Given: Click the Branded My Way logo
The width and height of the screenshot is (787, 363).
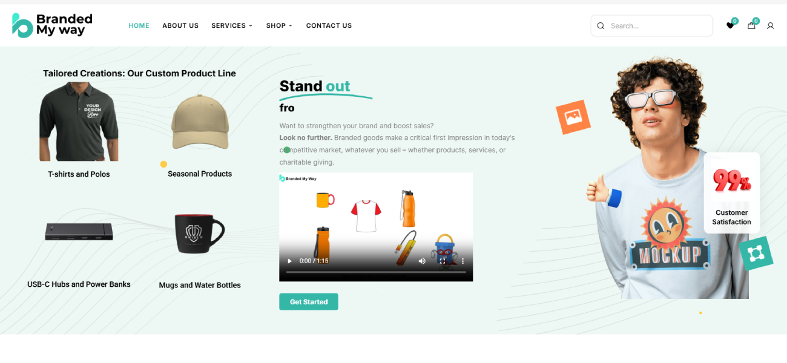Looking at the screenshot, I should tap(53, 25).
